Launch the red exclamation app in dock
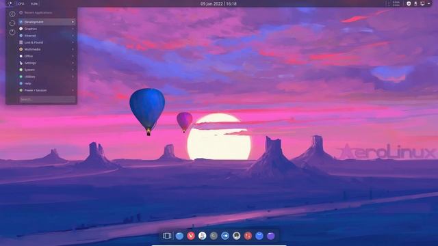The height and width of the screenshot is (246, 438). (248, 236)
